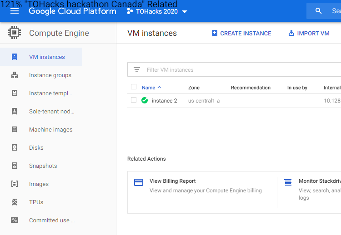Click the CREATE INSTANCE button

coord(241,33)
